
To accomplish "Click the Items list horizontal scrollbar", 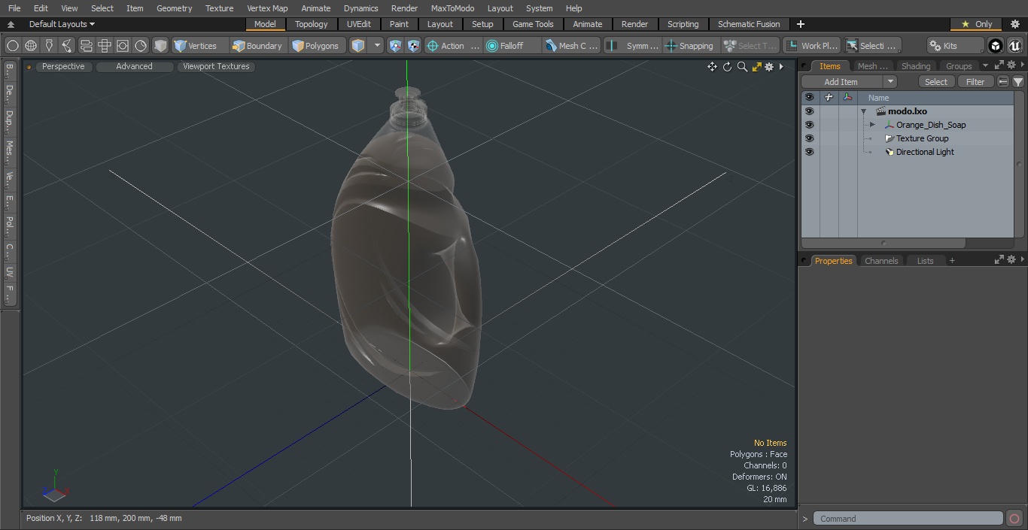I will point(884,243).
